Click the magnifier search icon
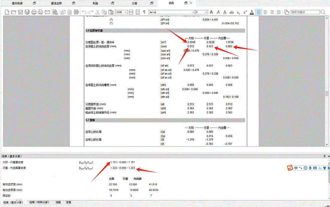Image resolution: width=330 pixels, height=207 pixels. click(x=323, y=12)
